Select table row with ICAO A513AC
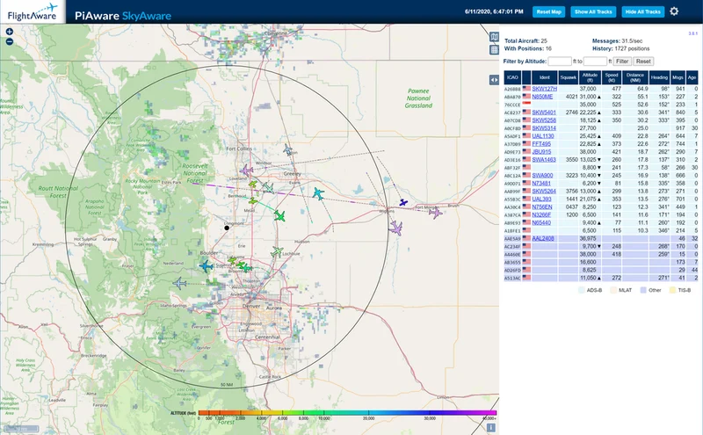The width and height of the screenshot is (703, 435). coord(601,278)
